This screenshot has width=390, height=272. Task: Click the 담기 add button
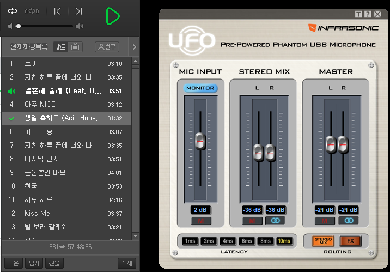(x=34, y=263)
